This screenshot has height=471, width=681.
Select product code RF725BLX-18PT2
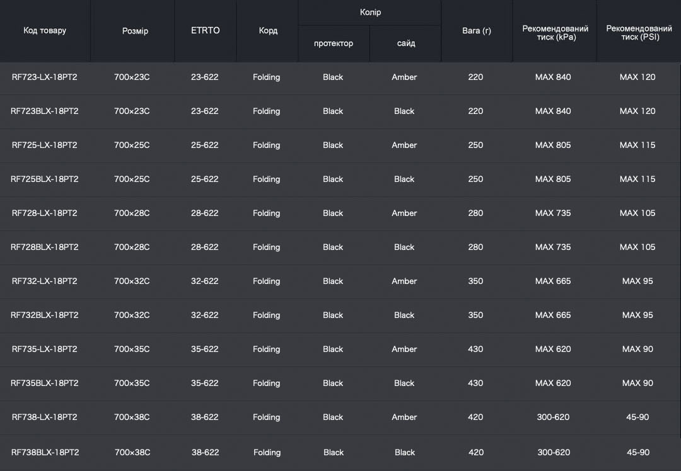[45, 179]
